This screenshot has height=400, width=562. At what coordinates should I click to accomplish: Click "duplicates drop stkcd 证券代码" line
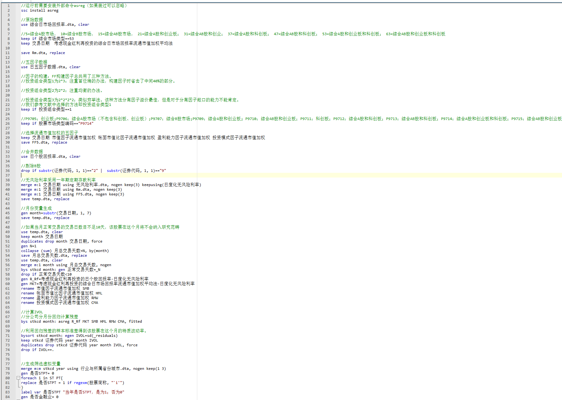[79, 345]
